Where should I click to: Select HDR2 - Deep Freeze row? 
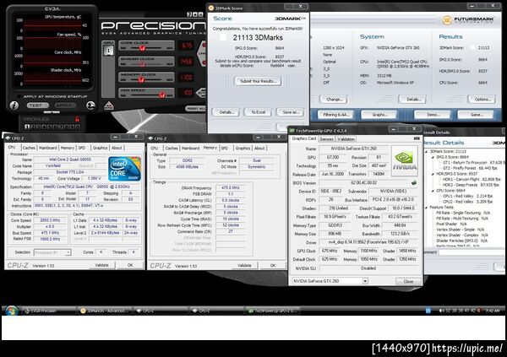(472, 185)
